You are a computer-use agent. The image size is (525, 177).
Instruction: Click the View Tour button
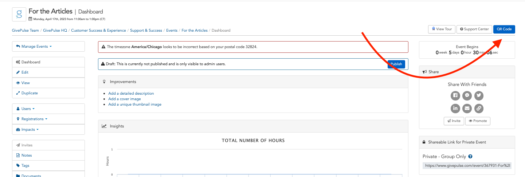(x=442, y=29)
